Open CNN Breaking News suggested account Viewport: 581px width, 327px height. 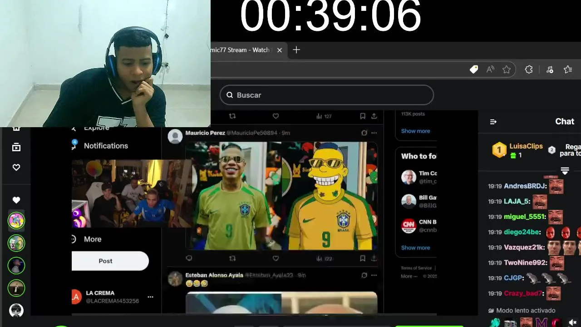(x=419, y=226)
